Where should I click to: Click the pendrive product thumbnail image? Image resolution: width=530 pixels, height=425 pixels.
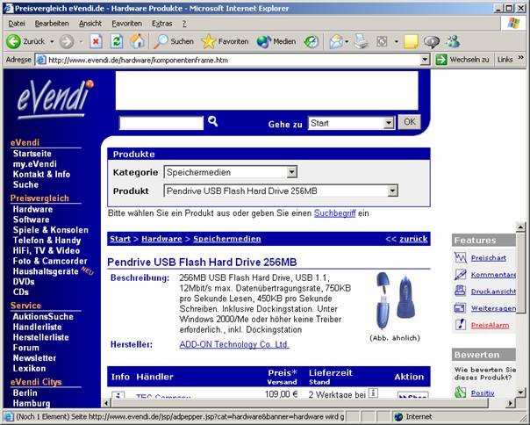point(395,300)
